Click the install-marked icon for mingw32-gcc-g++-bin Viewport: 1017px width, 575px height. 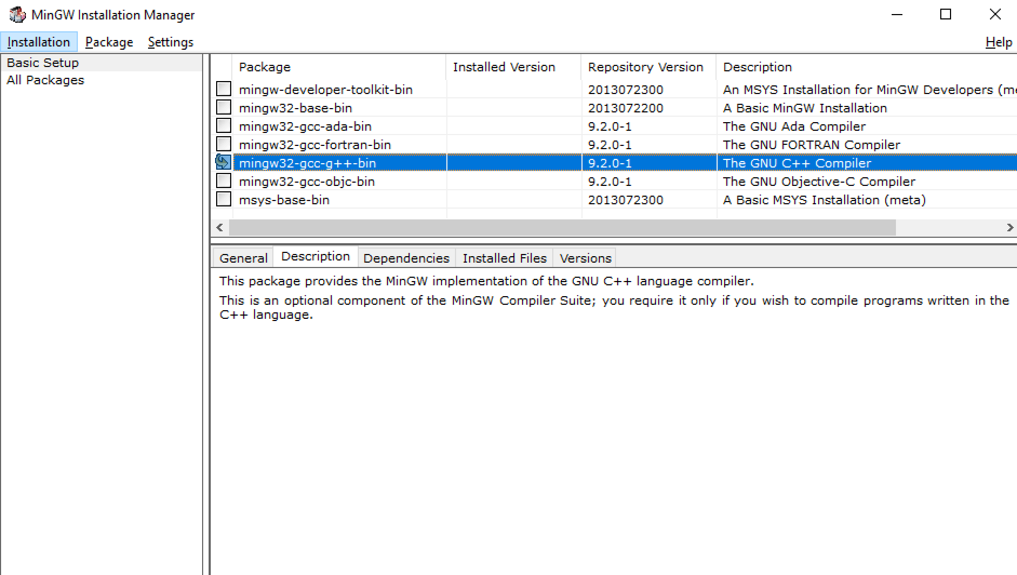coord(223,162)
